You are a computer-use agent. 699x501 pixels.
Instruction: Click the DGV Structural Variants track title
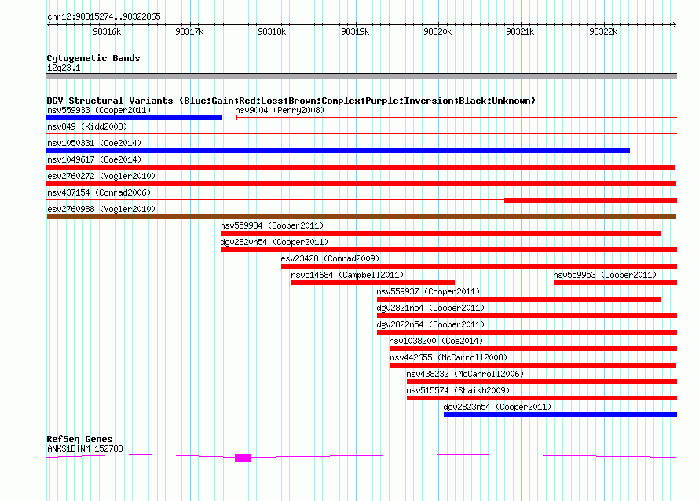coord(291,101)
